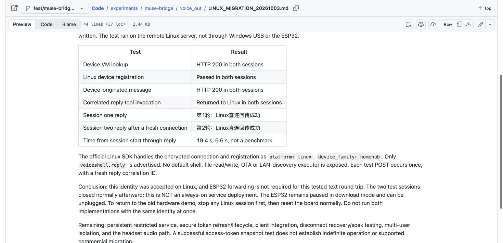Select the "Correlated reply tool invocation" cell

tap(135, 102)
